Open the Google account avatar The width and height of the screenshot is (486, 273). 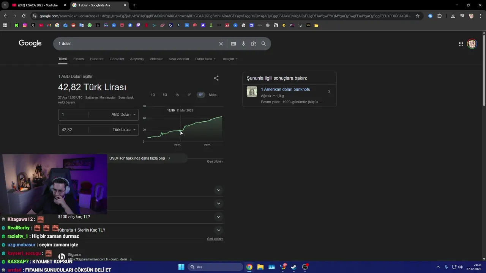point(472,44)
